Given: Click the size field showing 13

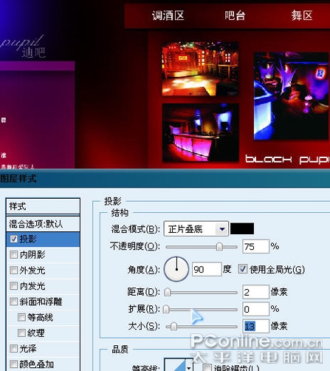Looking at the screenshot, I should 255,326.
